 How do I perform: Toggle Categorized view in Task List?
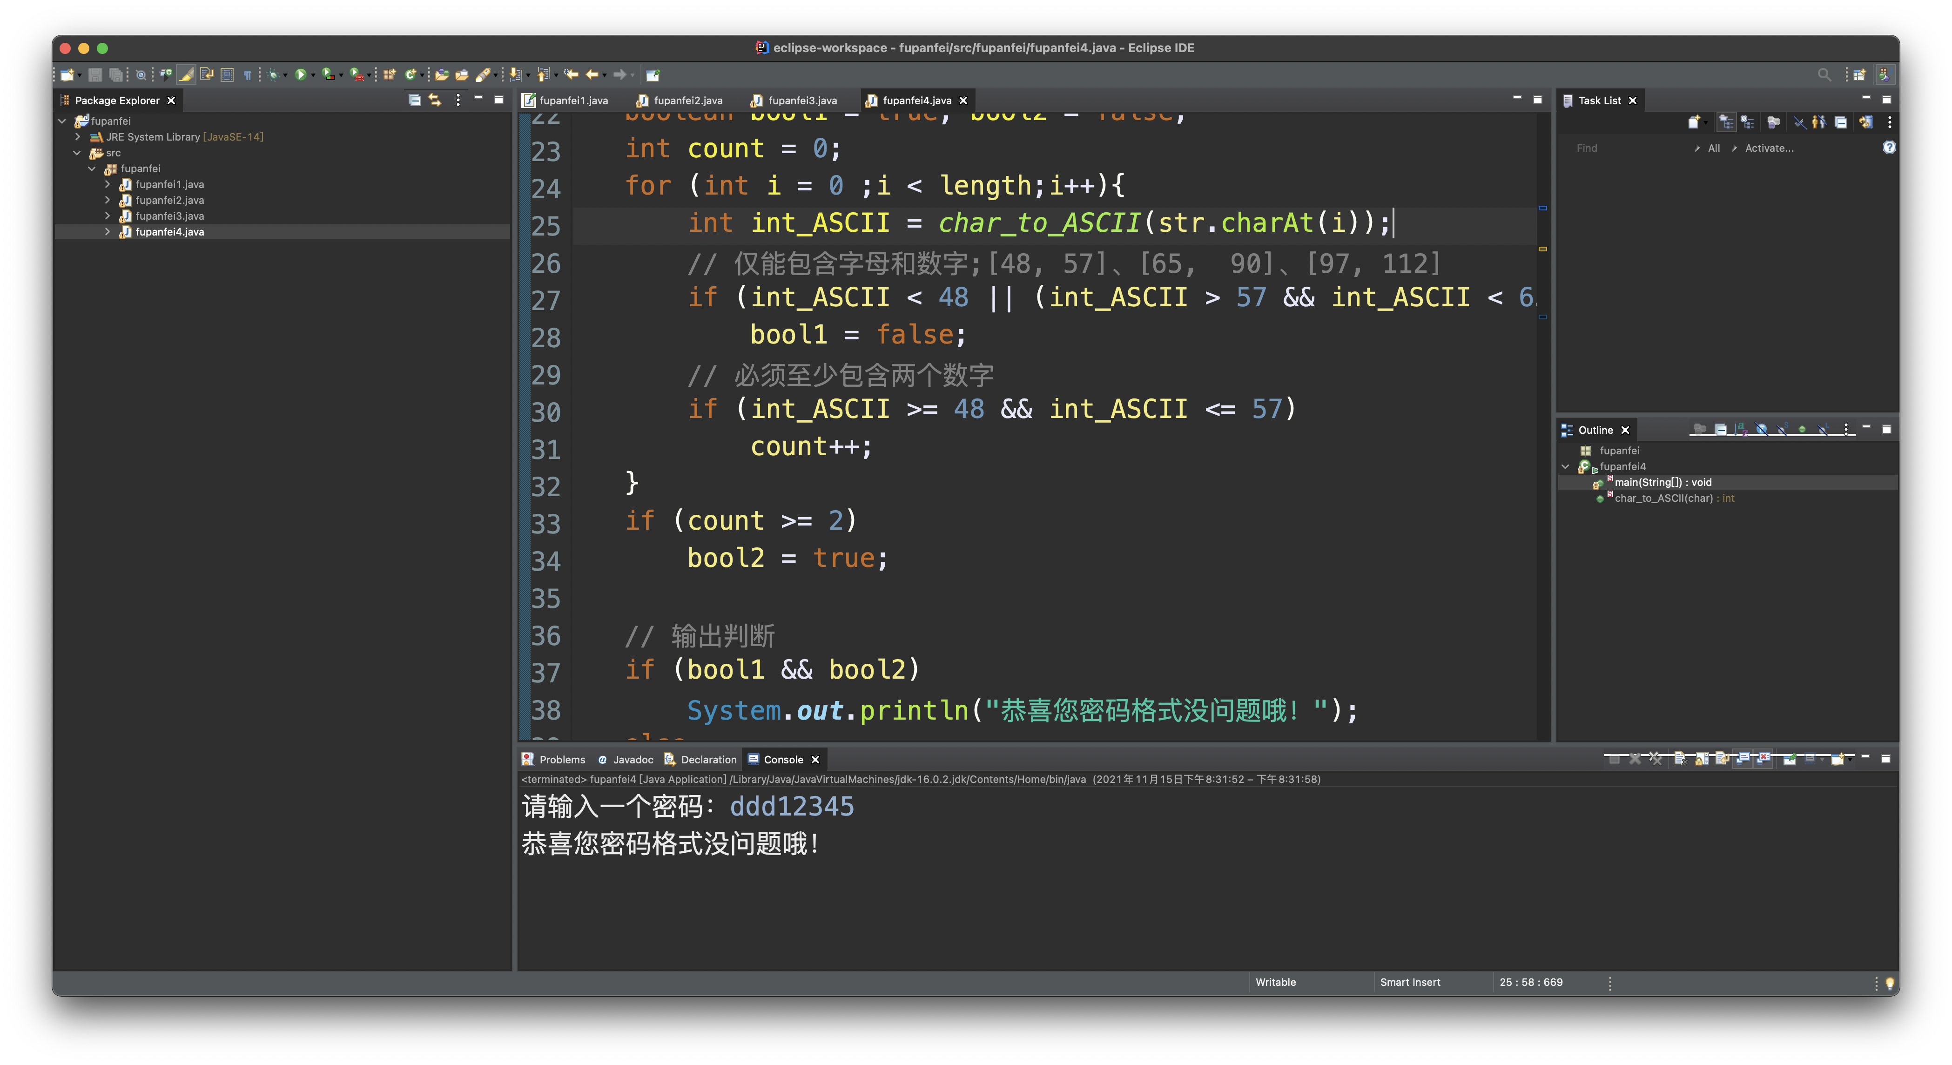(x=1726, y=122)
